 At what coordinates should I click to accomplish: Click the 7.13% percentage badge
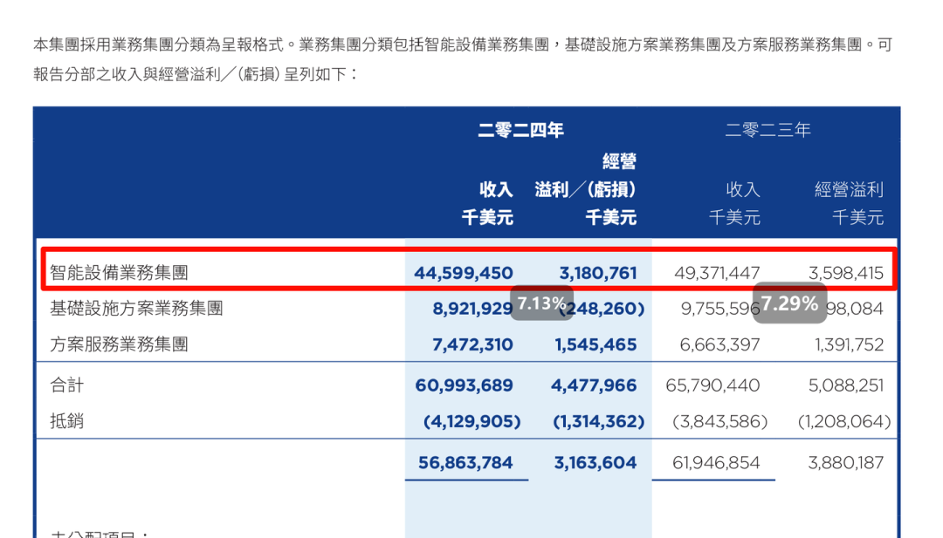coord(541,303)
